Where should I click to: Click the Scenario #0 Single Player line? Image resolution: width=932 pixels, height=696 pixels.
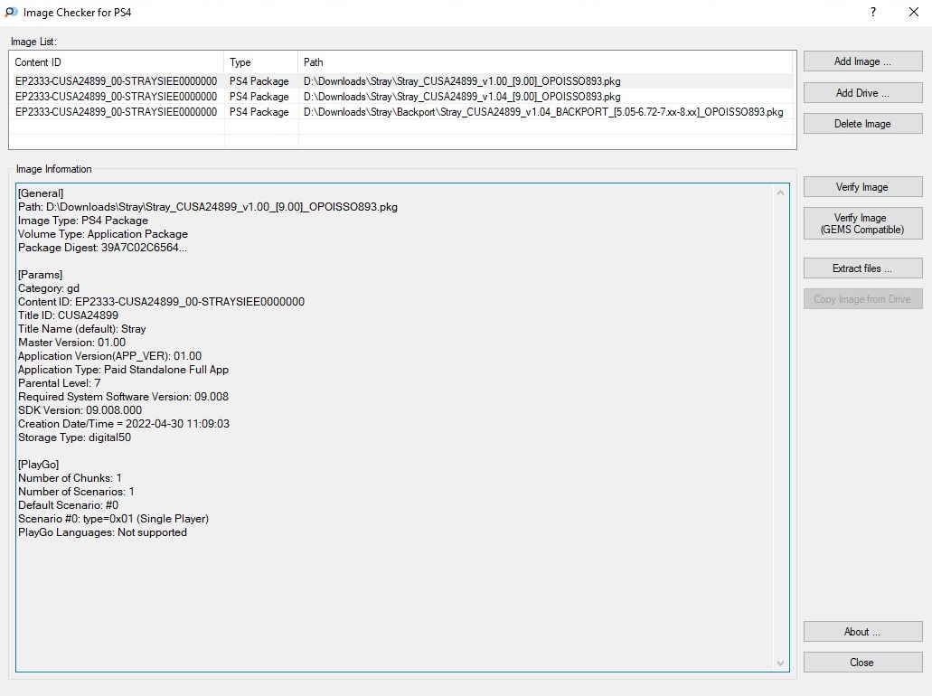point(114,519)
